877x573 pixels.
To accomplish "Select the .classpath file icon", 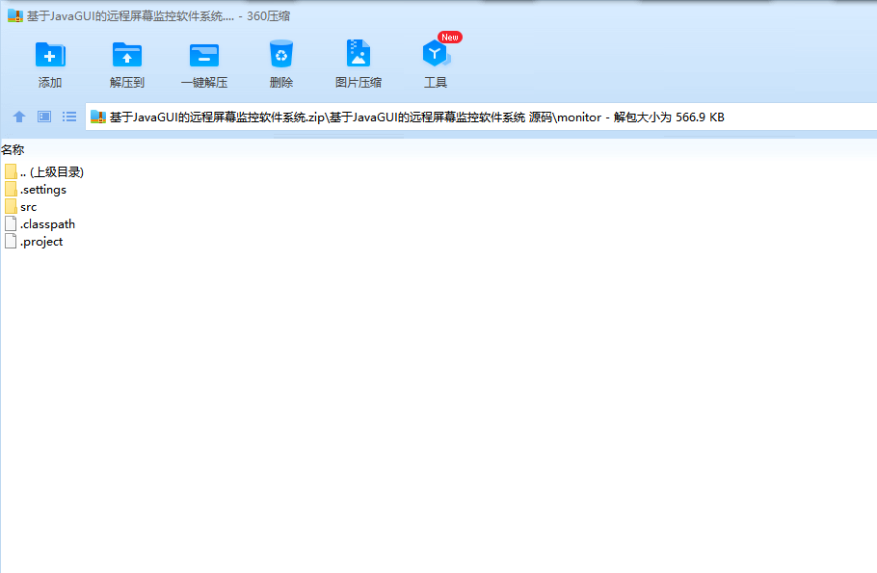I will (x=11, y=223).
